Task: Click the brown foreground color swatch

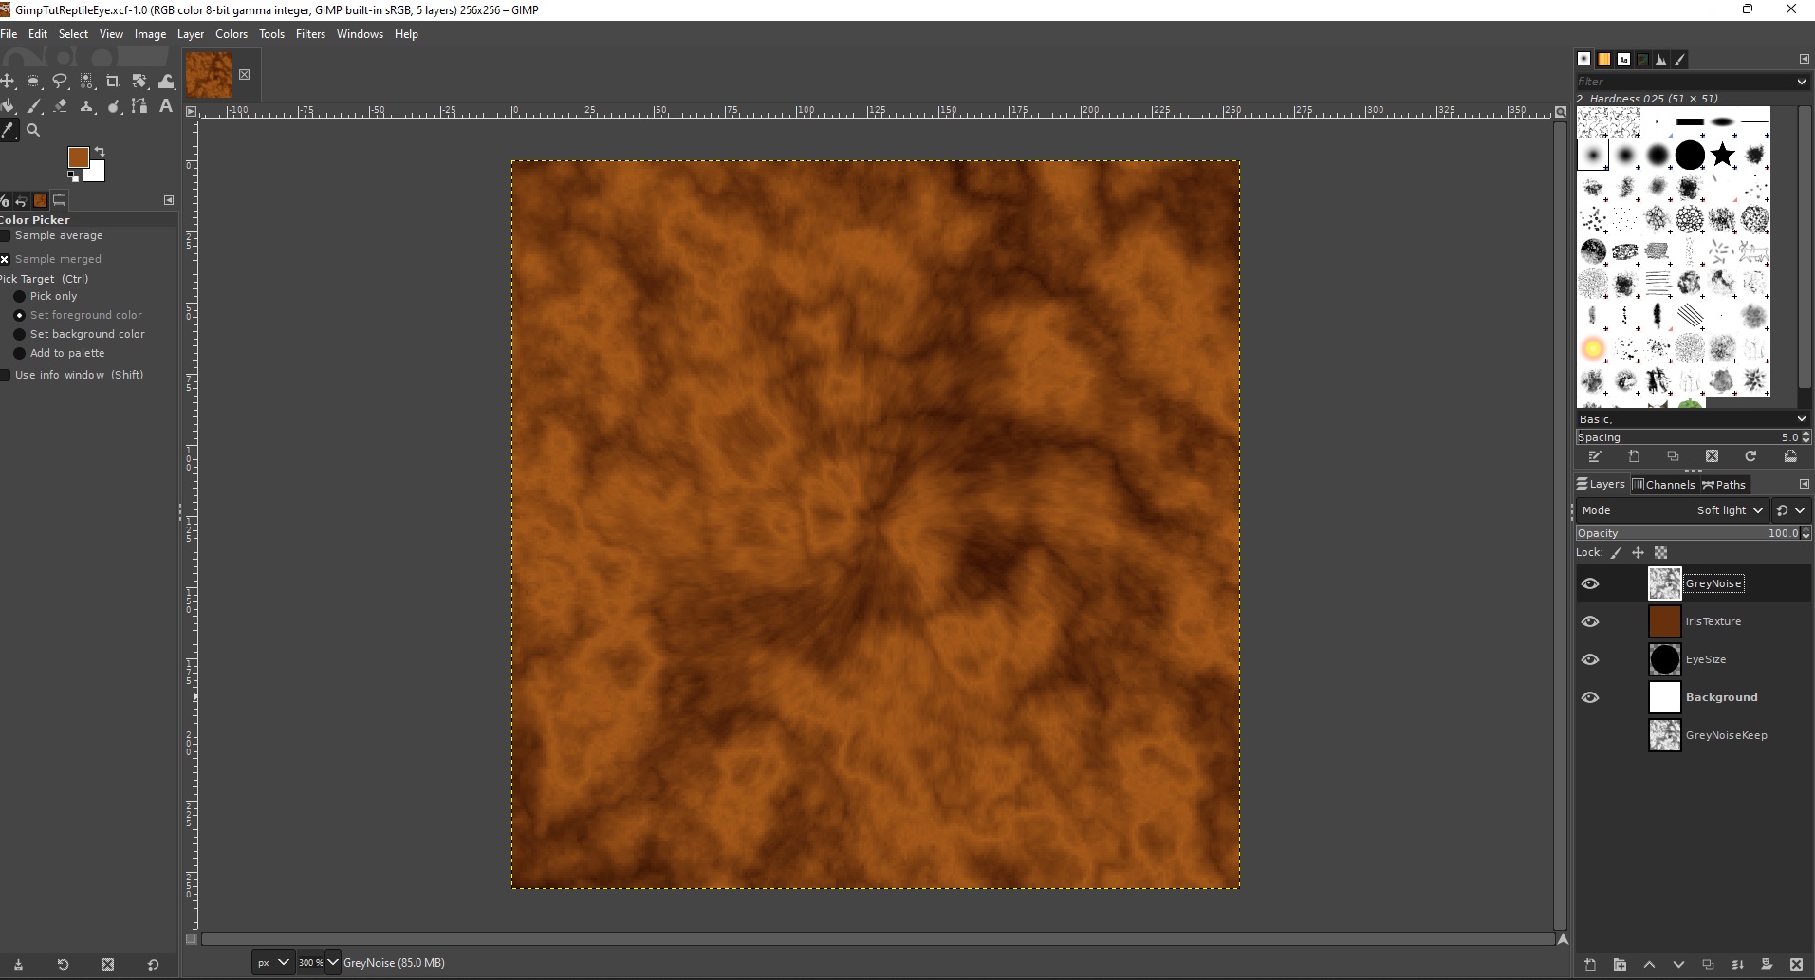Action: pos(79,157)
